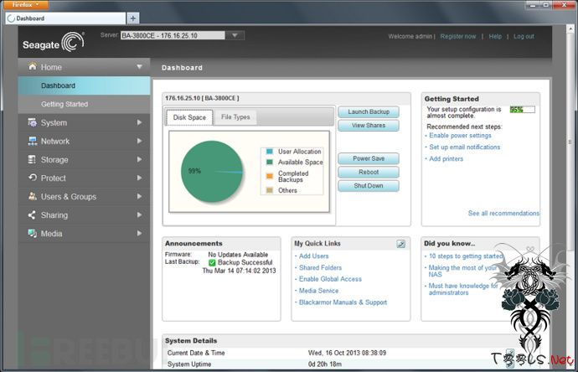
Task: Open the Enable power settings link
Action: pos(461,135)
